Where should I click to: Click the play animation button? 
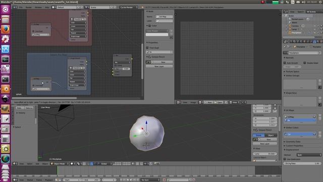point(131,180)
